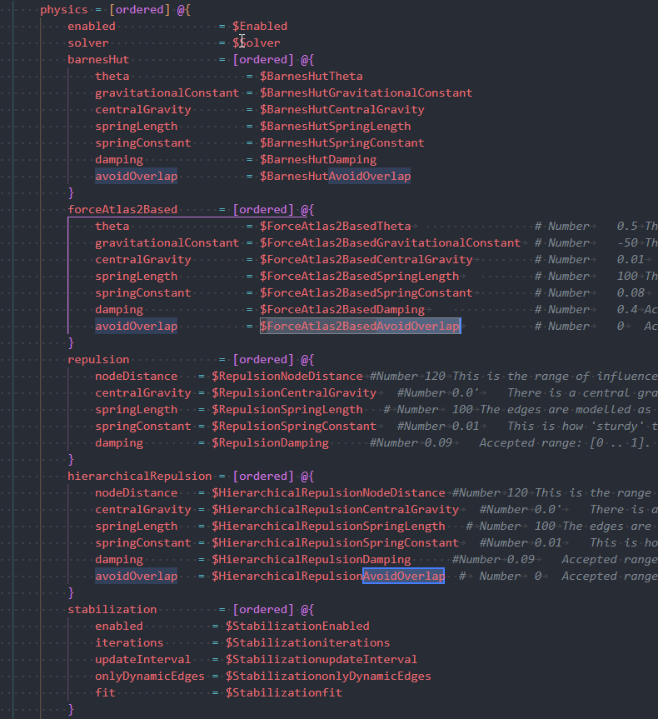658x719 pixels.
Task: Click $RepulsionSpringLength variable
Action: pos(287,409)
